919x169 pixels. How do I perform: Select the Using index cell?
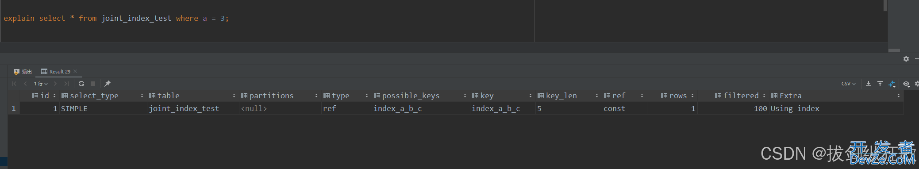pos(836,108)
